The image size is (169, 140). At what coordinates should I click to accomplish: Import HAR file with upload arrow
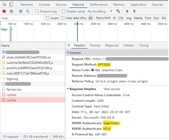point(127,11)
